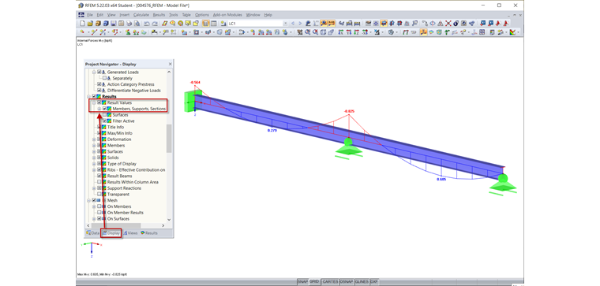Click the show result values icon
Viewport: 600px width, 286px height.
tap(332, 24)
